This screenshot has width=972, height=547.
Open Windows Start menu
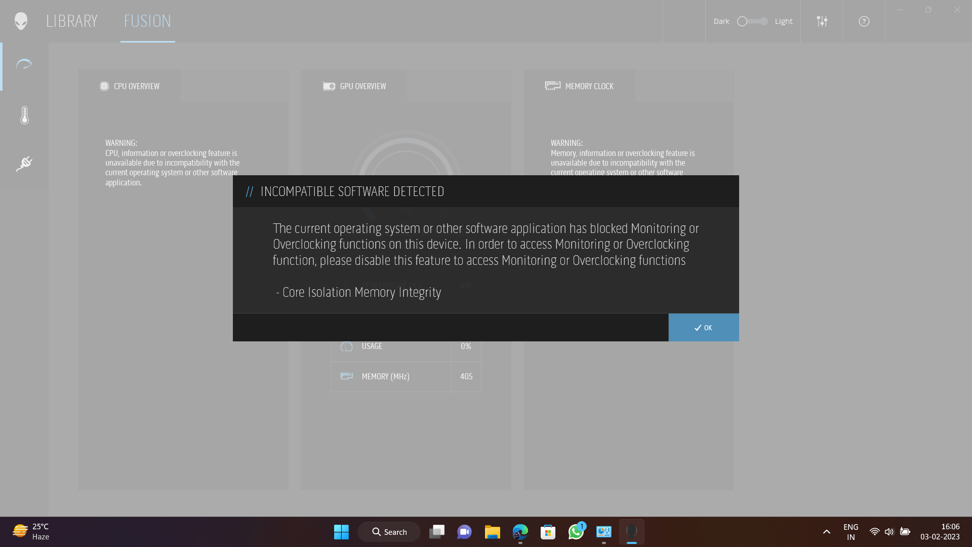341,532
